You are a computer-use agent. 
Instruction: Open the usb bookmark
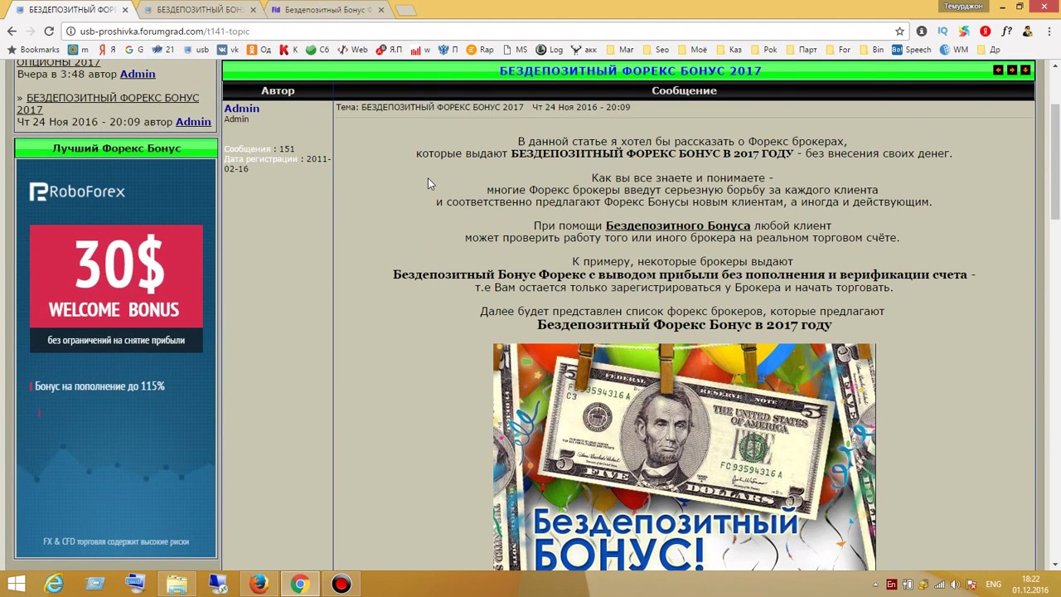196,50
